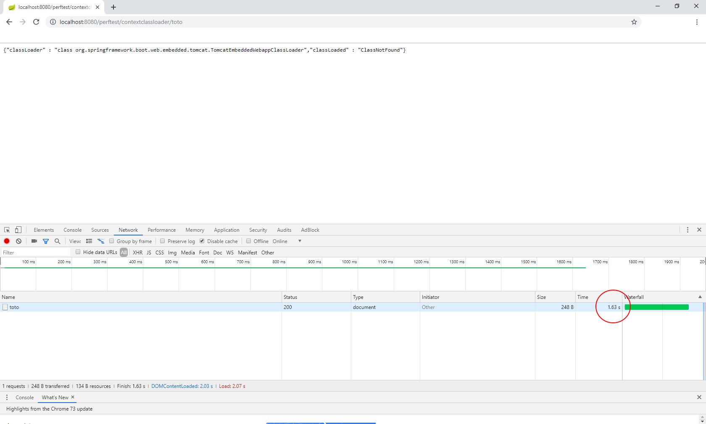This screenshot has height=424, width=706.
Task: Open the DOMContentLoaded 2.03 s link
Action: (182, 386)
